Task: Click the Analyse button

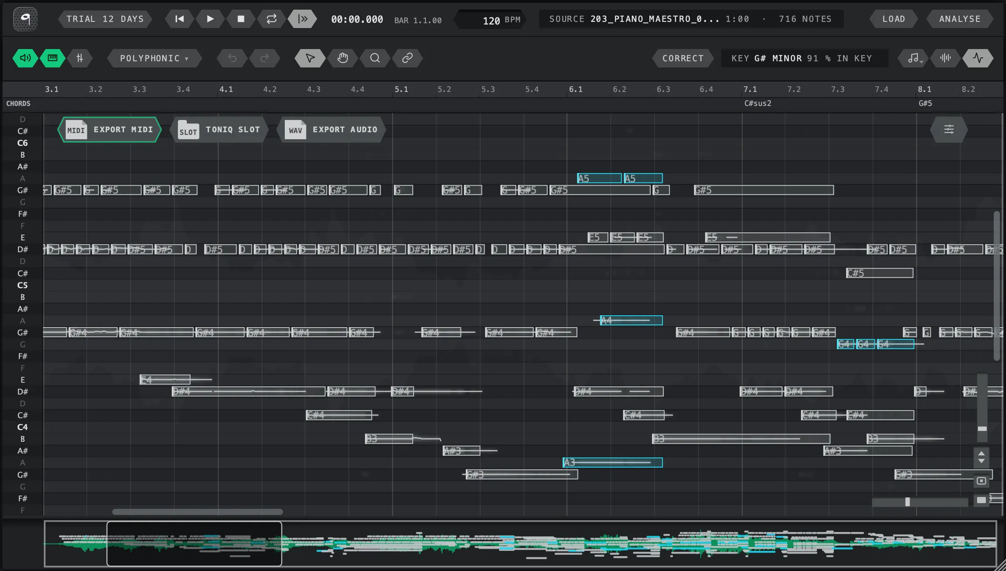Action: 960,19
